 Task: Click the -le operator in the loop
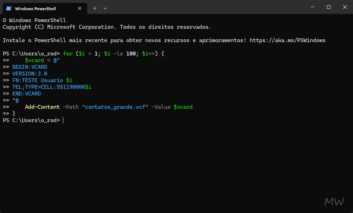[118, 54]
